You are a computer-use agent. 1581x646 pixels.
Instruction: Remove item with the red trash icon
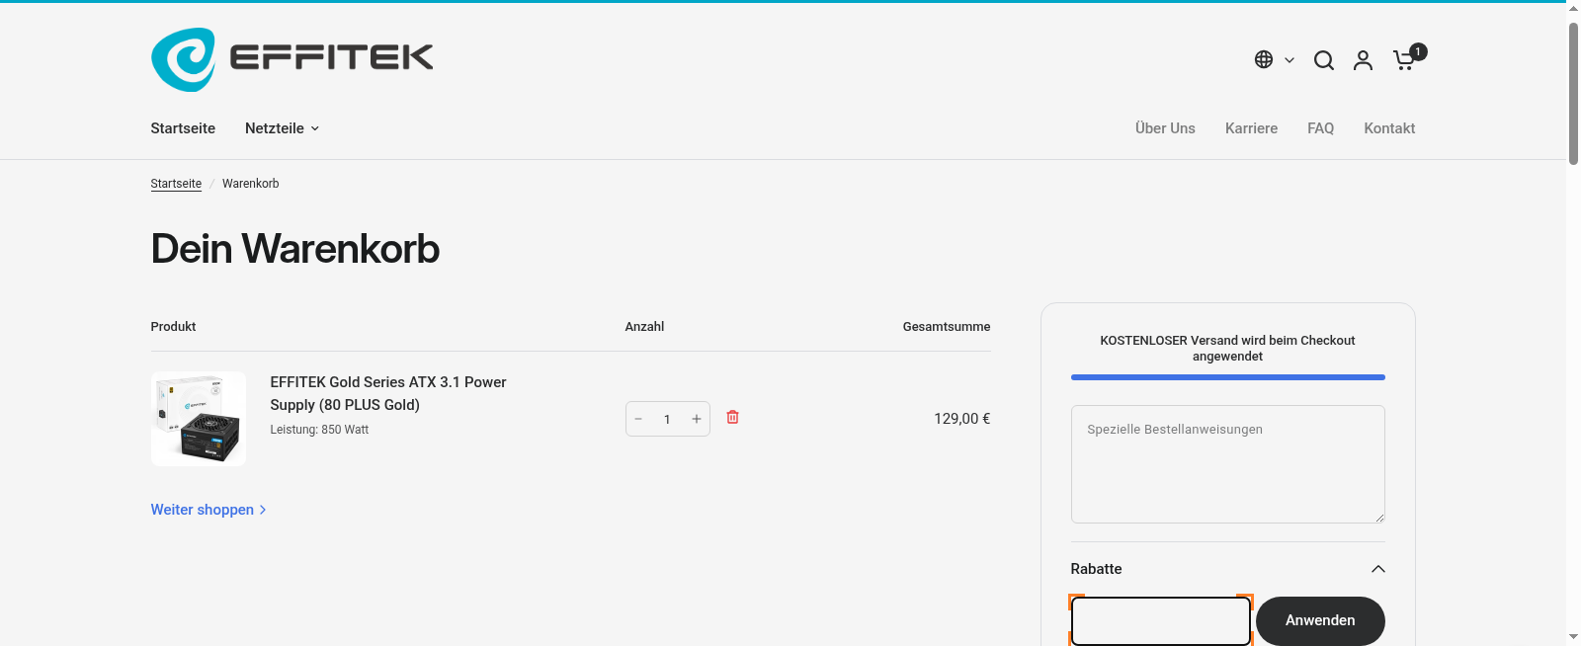(x=733, y=417)
